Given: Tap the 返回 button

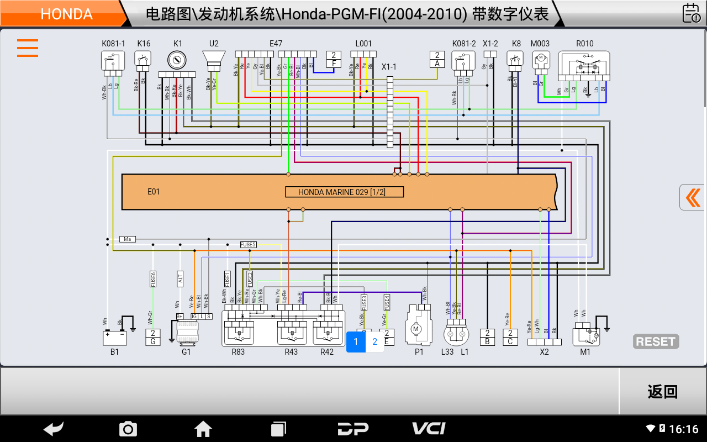Looking at the screenshot, I should (662, 392).
